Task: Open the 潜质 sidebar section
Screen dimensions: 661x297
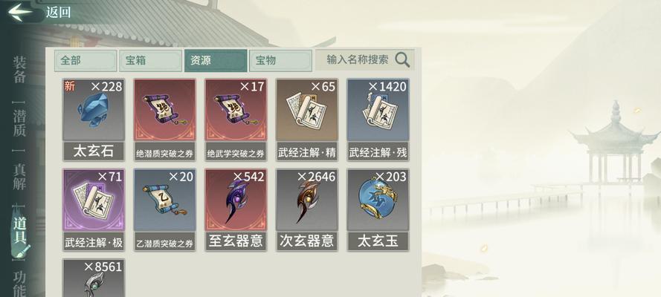Action: click(x=19, y=123)
